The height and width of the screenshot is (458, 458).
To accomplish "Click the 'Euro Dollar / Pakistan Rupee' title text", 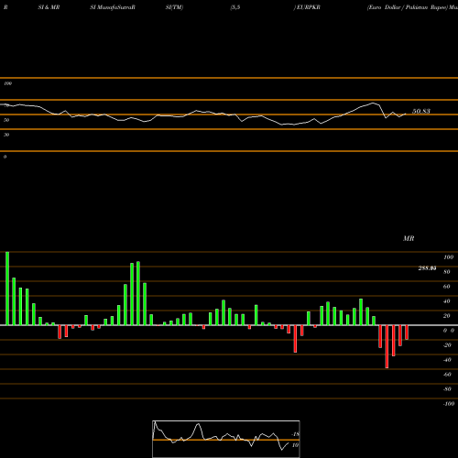I will [407, 7].
